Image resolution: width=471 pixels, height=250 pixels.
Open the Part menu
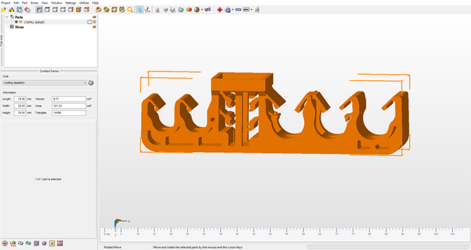25,3
